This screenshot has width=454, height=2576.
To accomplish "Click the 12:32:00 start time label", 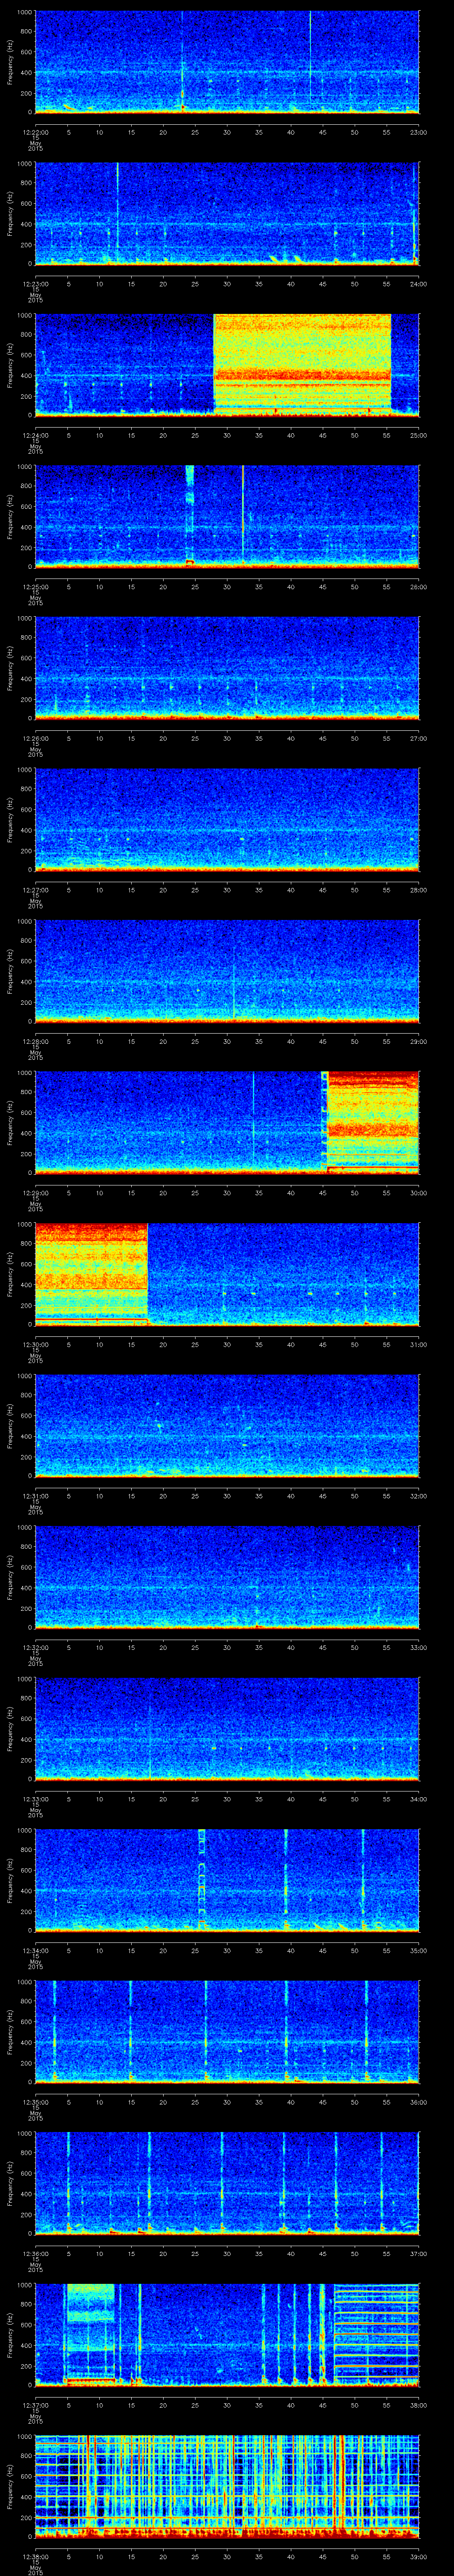I will pos(36,1647).
